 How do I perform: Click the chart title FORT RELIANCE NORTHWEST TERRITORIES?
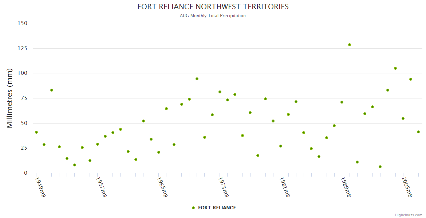click(x=213, y=7)
